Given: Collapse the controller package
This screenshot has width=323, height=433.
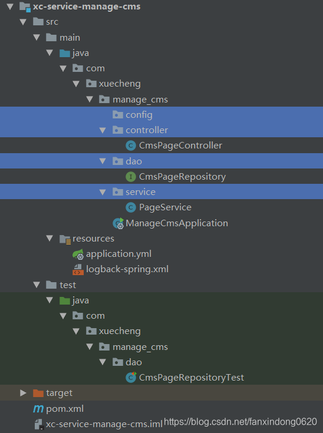Looking at the screenshot, I should pos(103,130).
